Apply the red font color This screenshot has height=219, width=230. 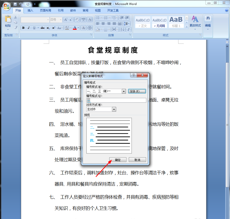(x=75, y=28)
